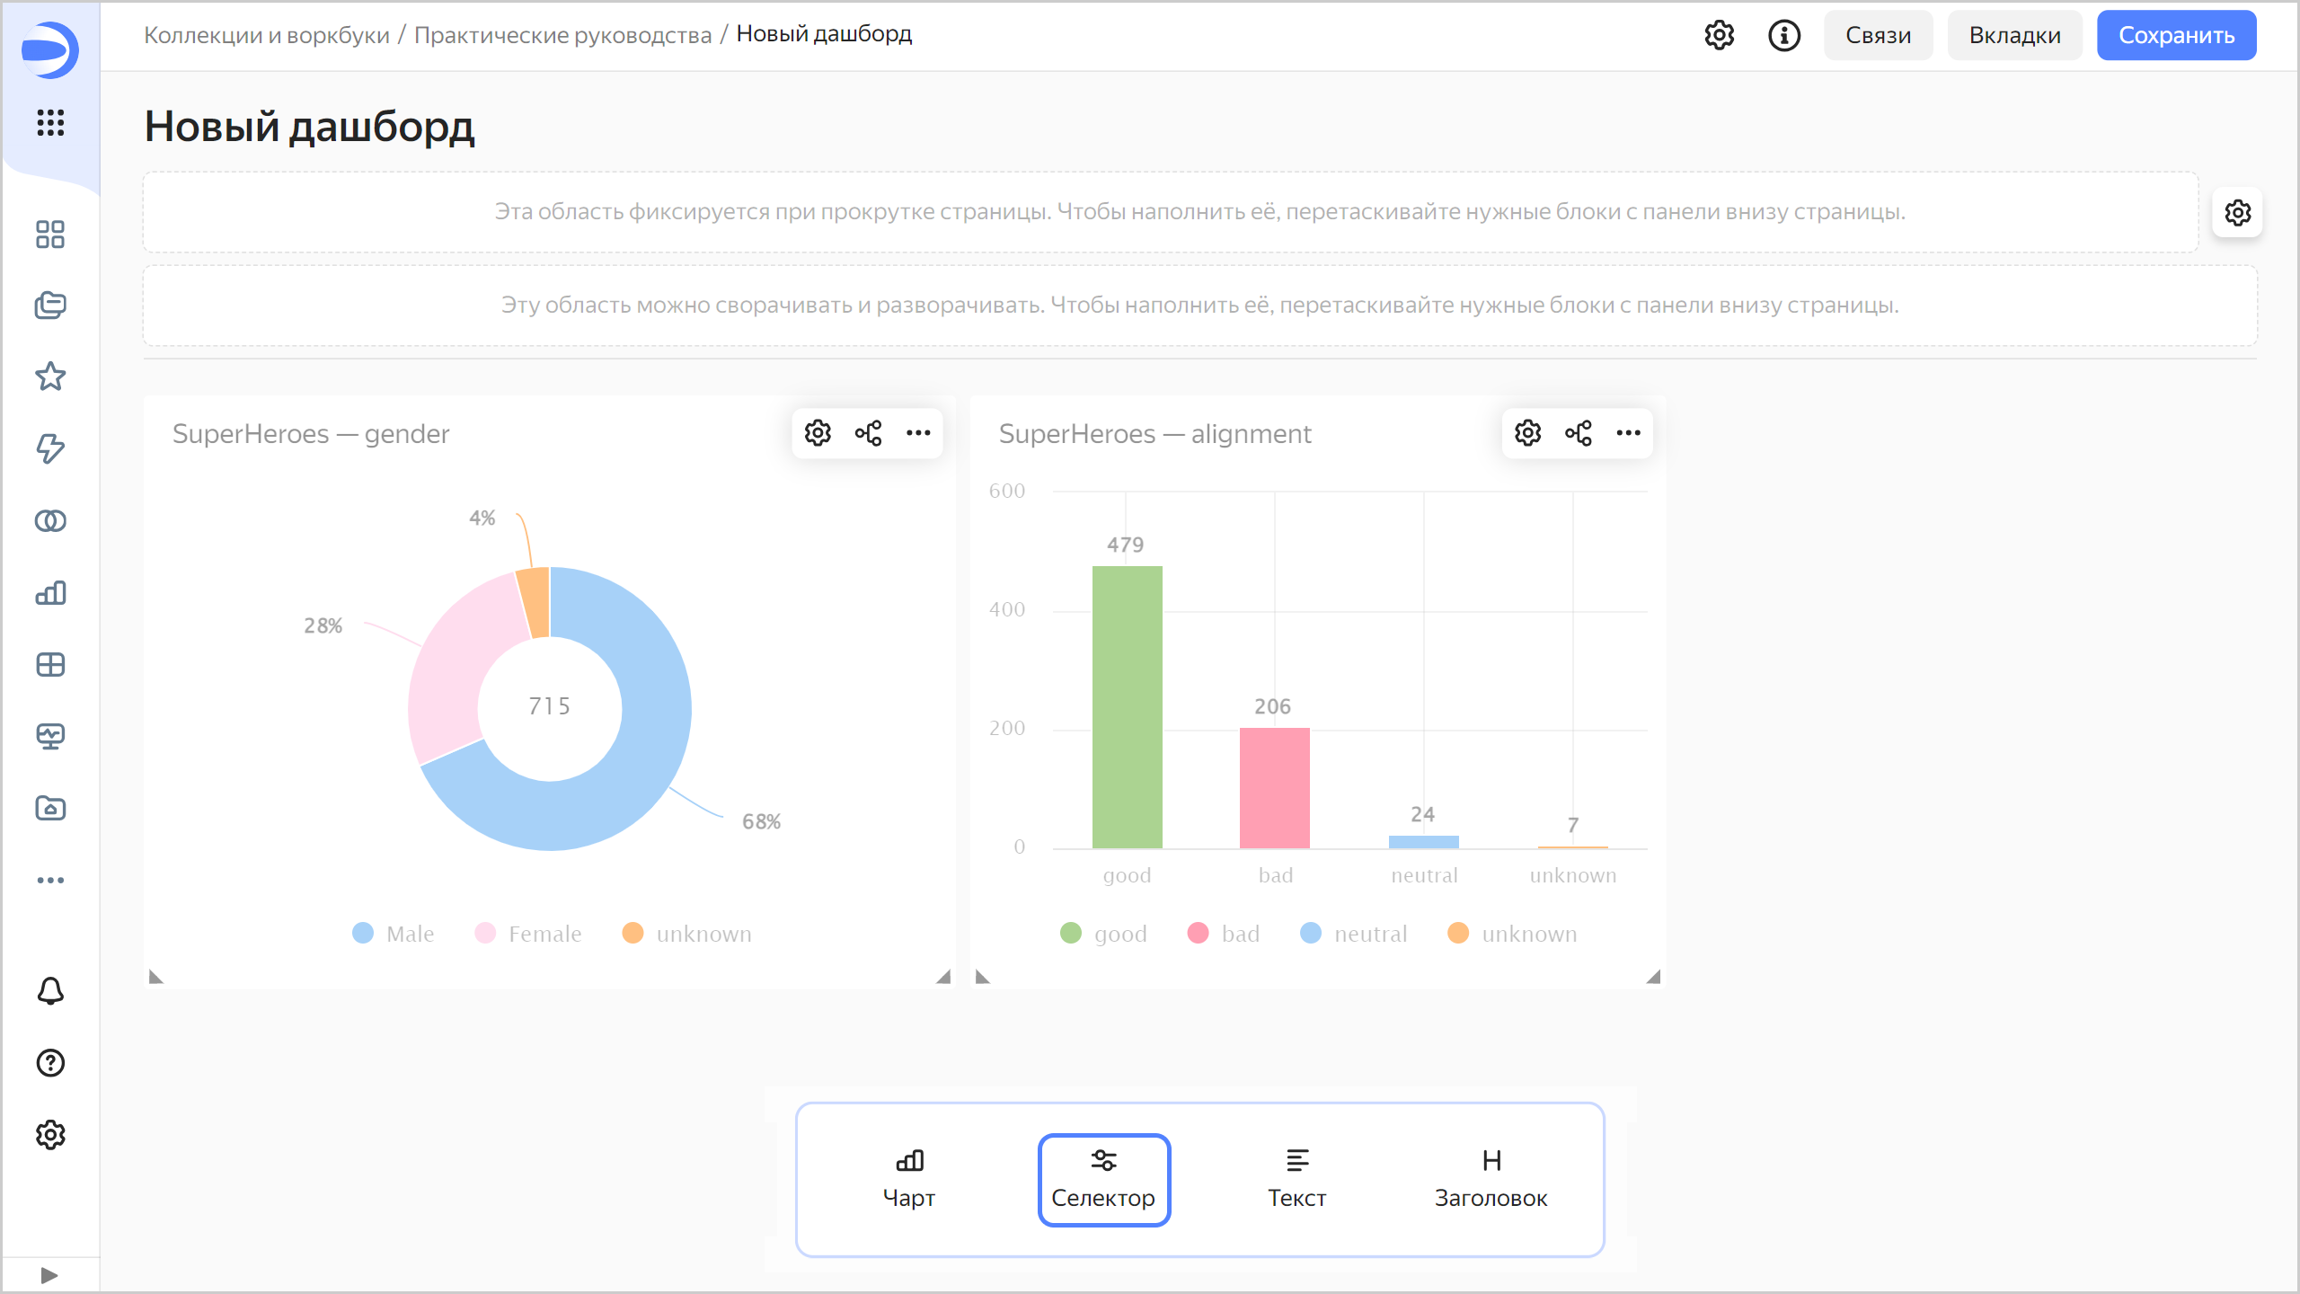Open the all services grid icon
The width and height of the screenshot is (2300, 1294).
(50, 122)
